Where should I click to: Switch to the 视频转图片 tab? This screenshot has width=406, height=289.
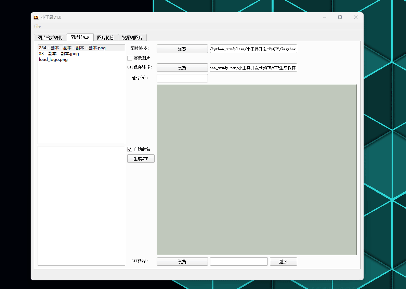(132, 38)
